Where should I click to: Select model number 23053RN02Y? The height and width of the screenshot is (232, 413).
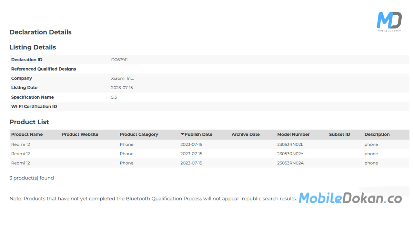click(290, 154)
